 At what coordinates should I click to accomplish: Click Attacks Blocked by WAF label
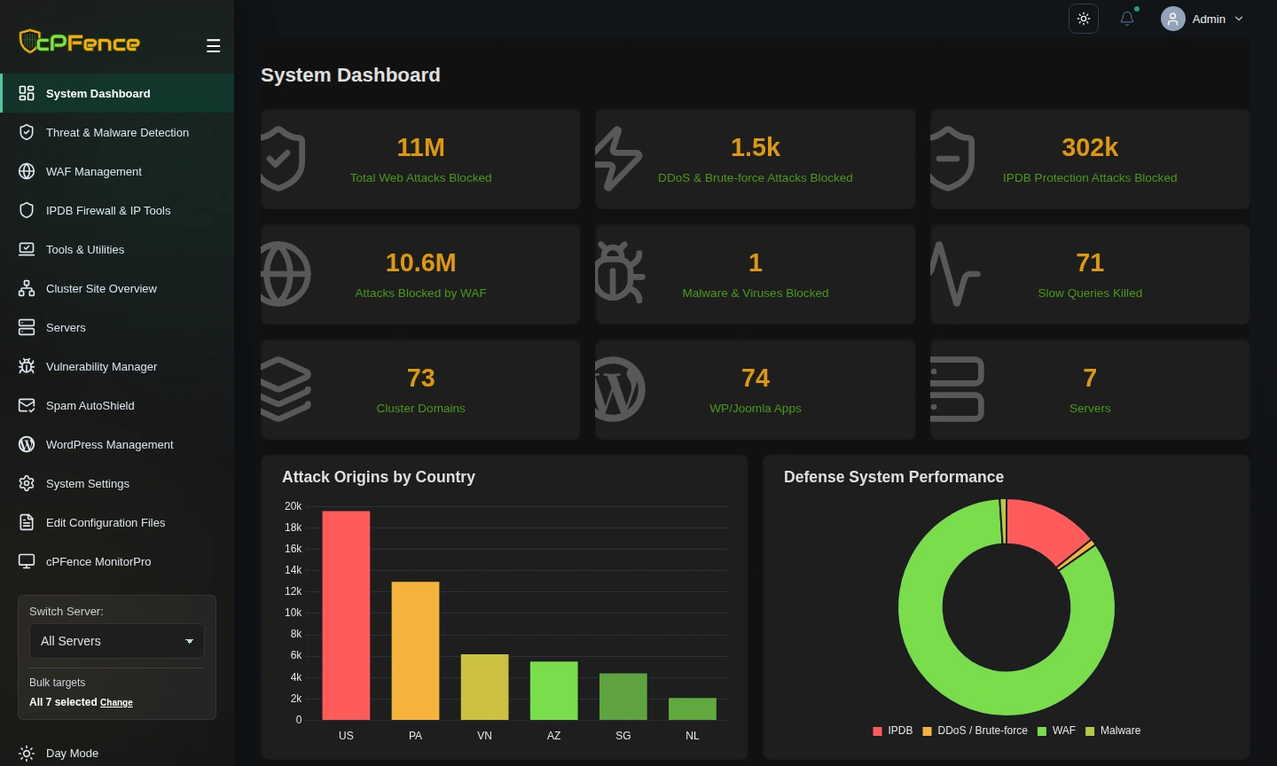tap(420, 293)
